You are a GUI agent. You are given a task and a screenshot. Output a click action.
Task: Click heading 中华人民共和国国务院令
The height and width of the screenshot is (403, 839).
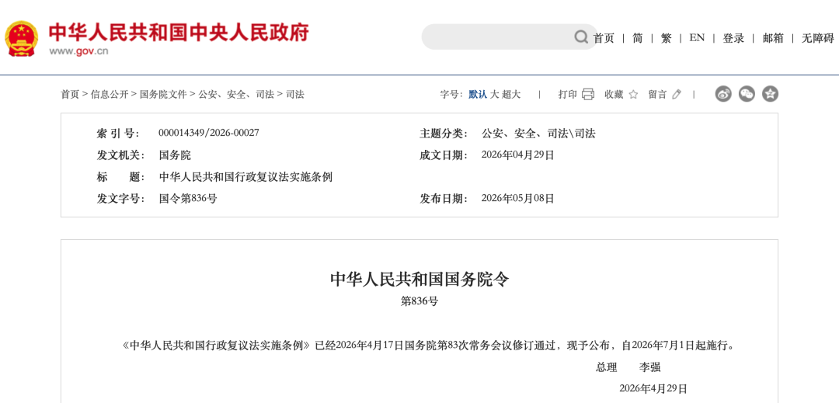[x=419, y=280]
